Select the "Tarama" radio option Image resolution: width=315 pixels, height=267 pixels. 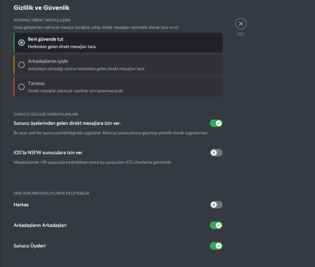click(22, 87)
